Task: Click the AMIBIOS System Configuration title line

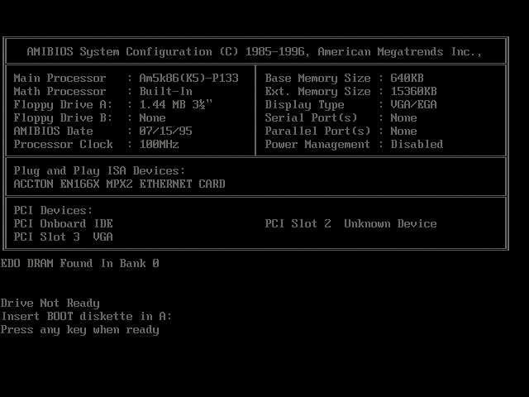Action: coord(255,51)
